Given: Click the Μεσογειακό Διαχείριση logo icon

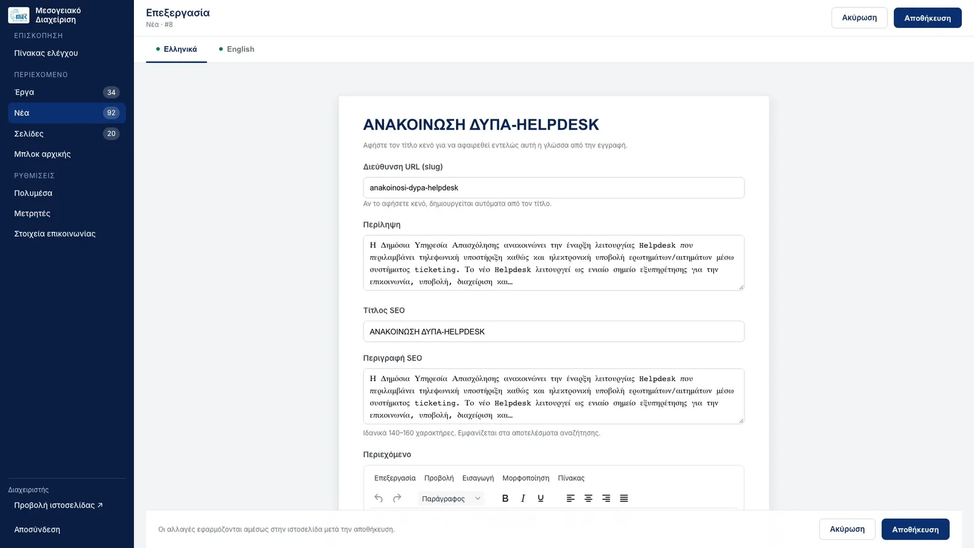Looking at the screenshot, I should [19, 15].
